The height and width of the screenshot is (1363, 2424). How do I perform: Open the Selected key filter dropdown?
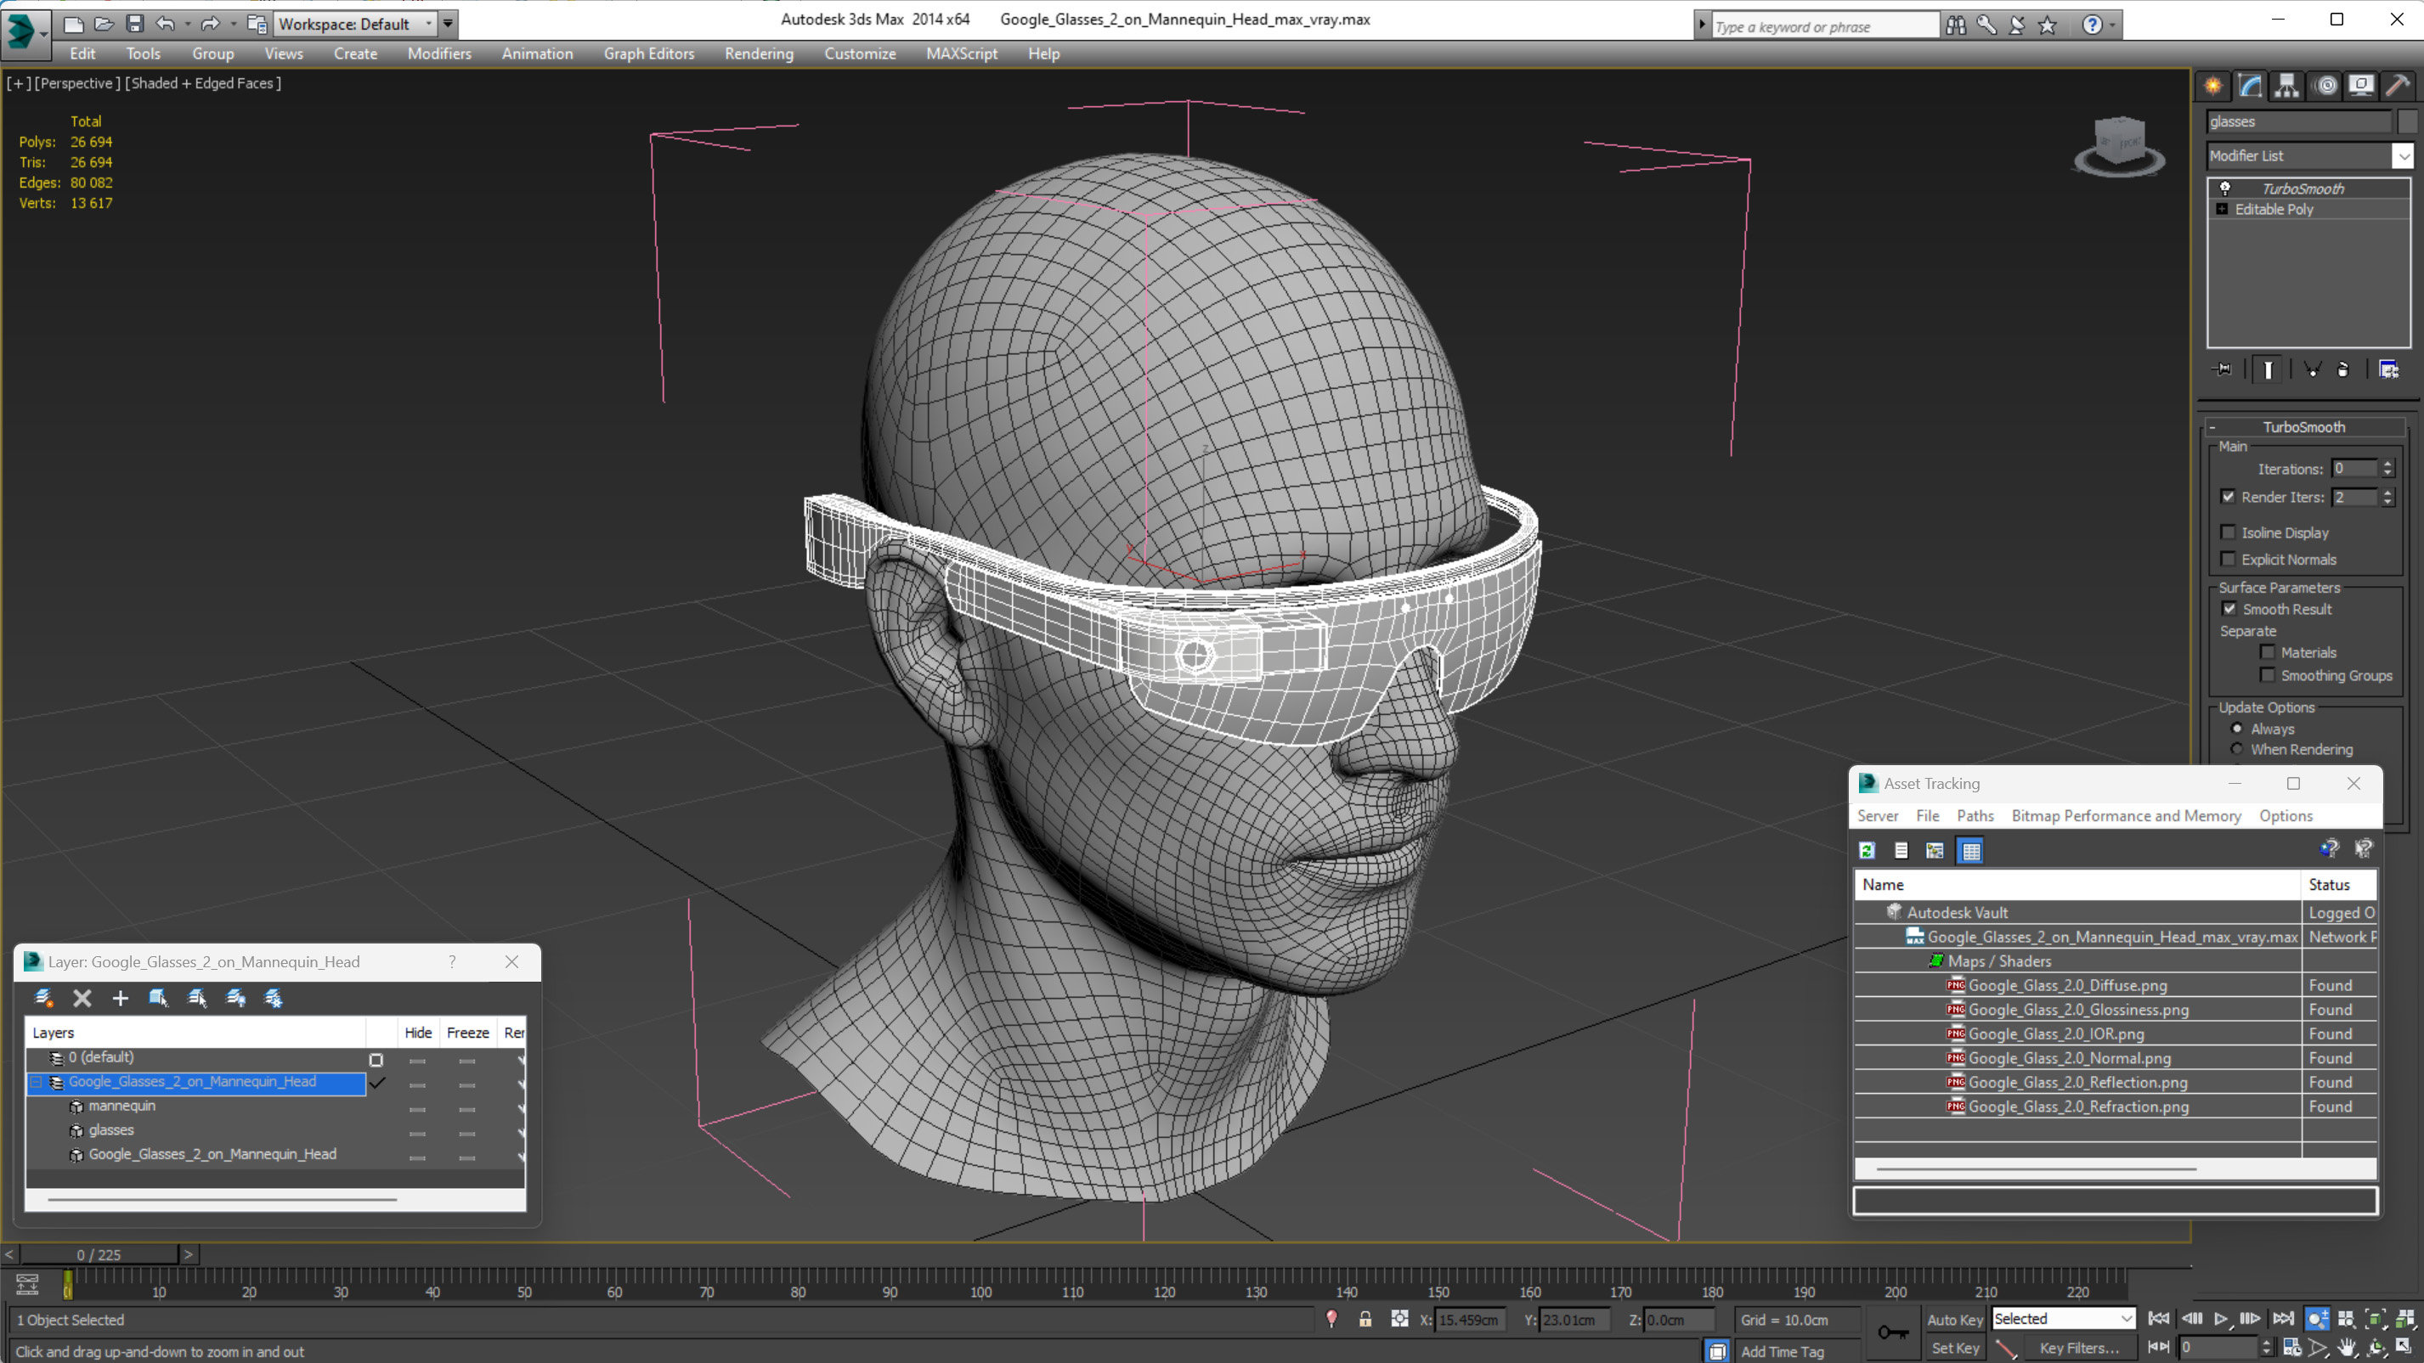click(2064, 1319)
